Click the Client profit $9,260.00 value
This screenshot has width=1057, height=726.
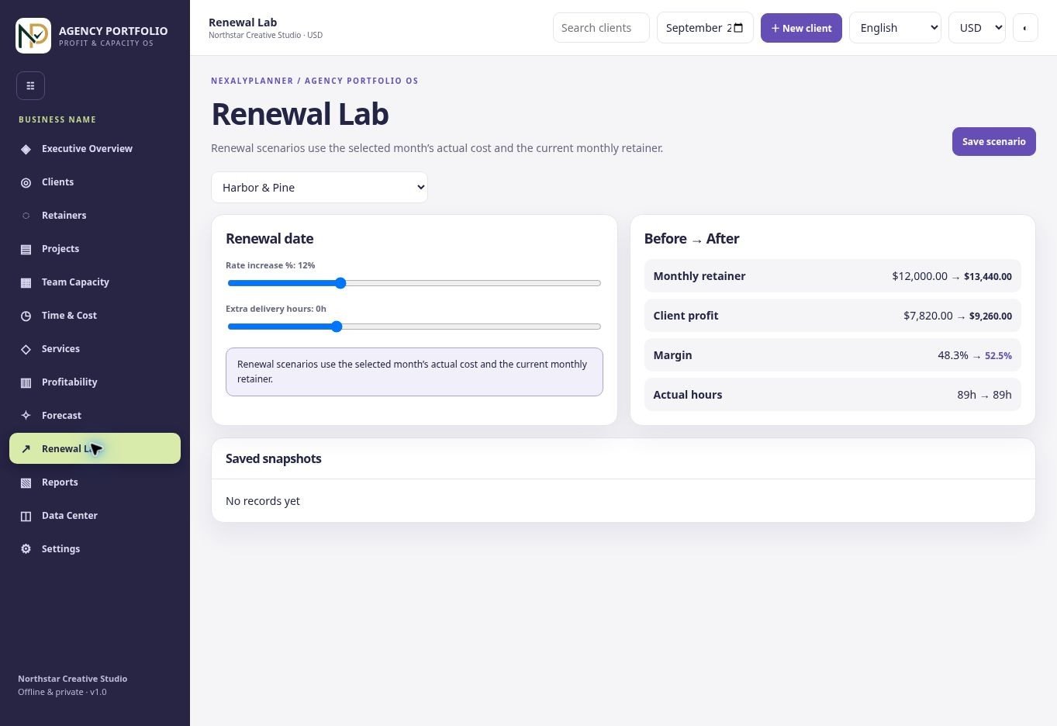point(990,316)
